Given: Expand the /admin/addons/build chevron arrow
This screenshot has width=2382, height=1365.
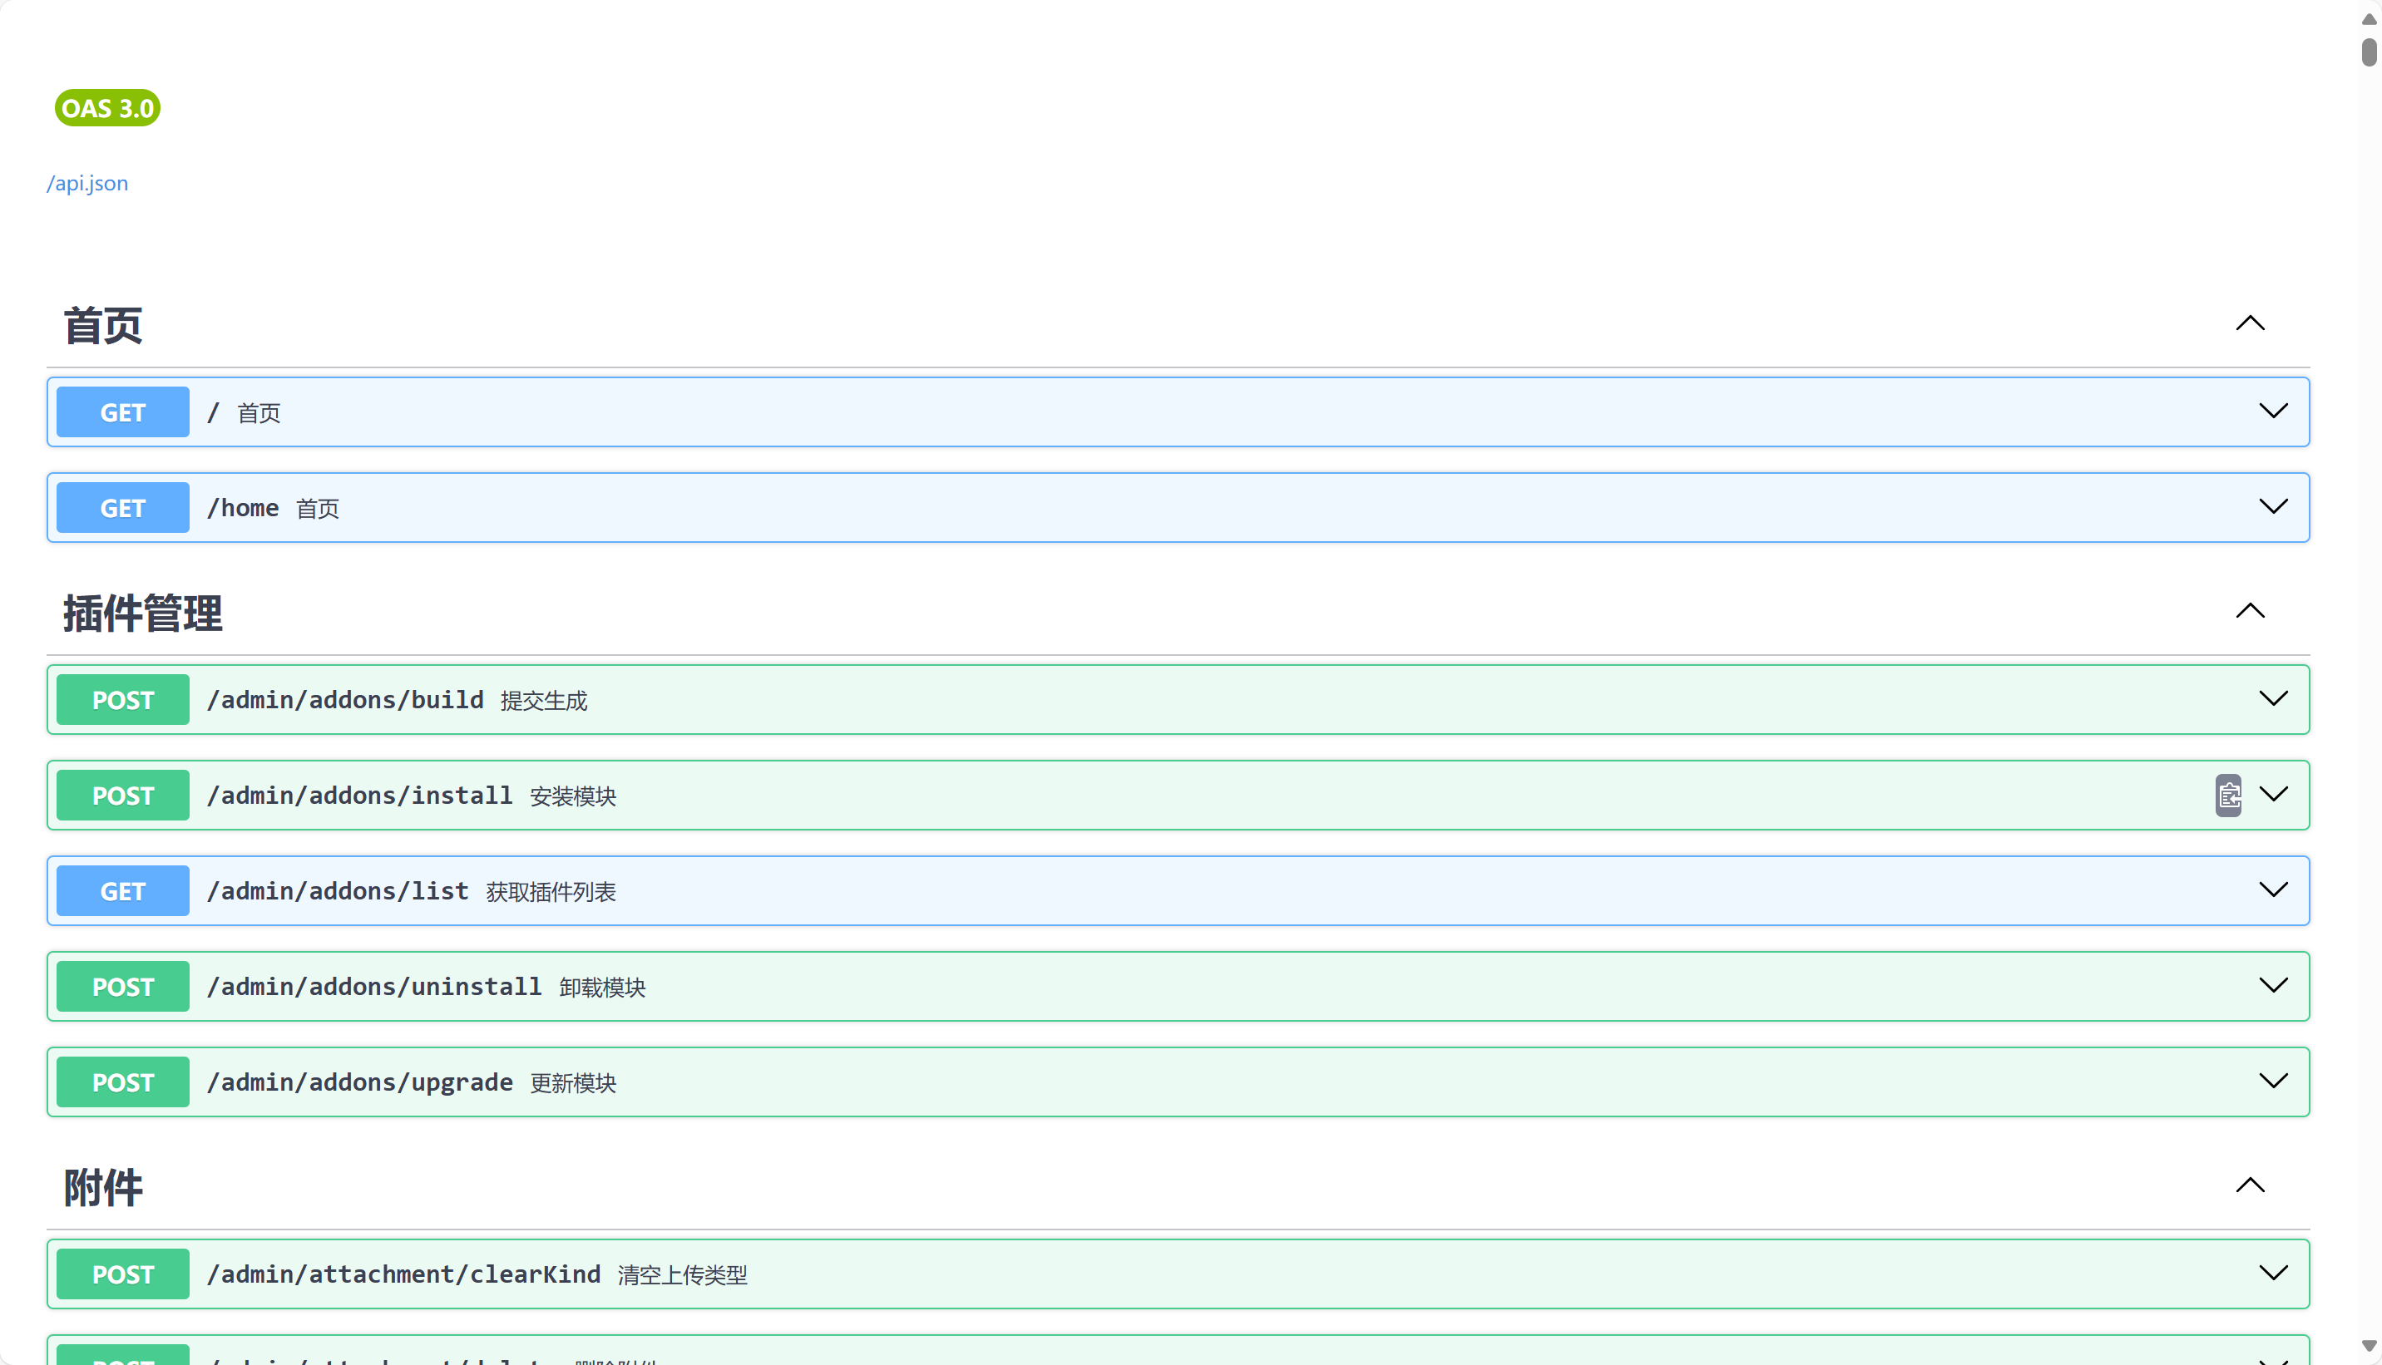Looking at the screenshot, I should [2273, 699].
